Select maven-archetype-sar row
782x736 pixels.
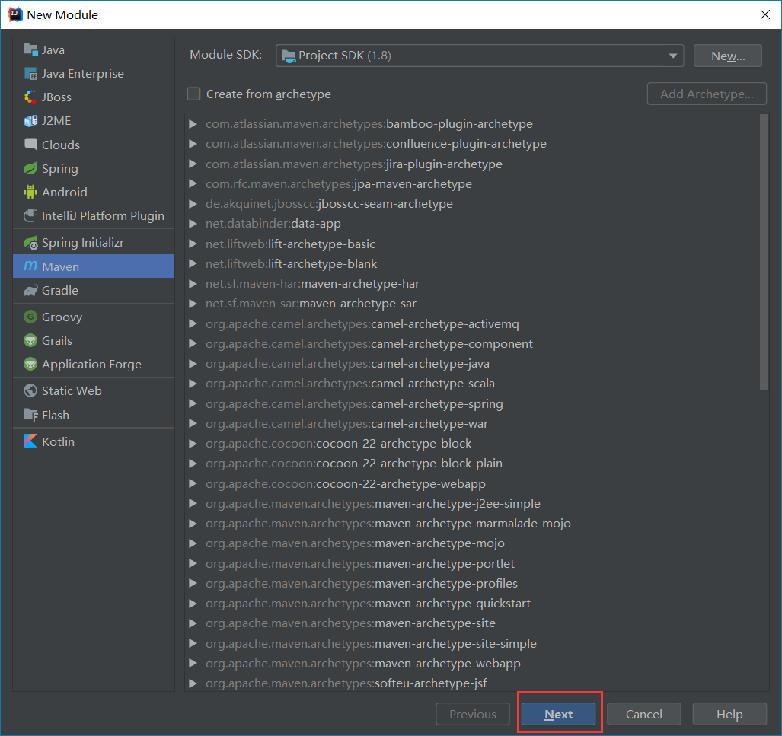click(x=471, y=304)
